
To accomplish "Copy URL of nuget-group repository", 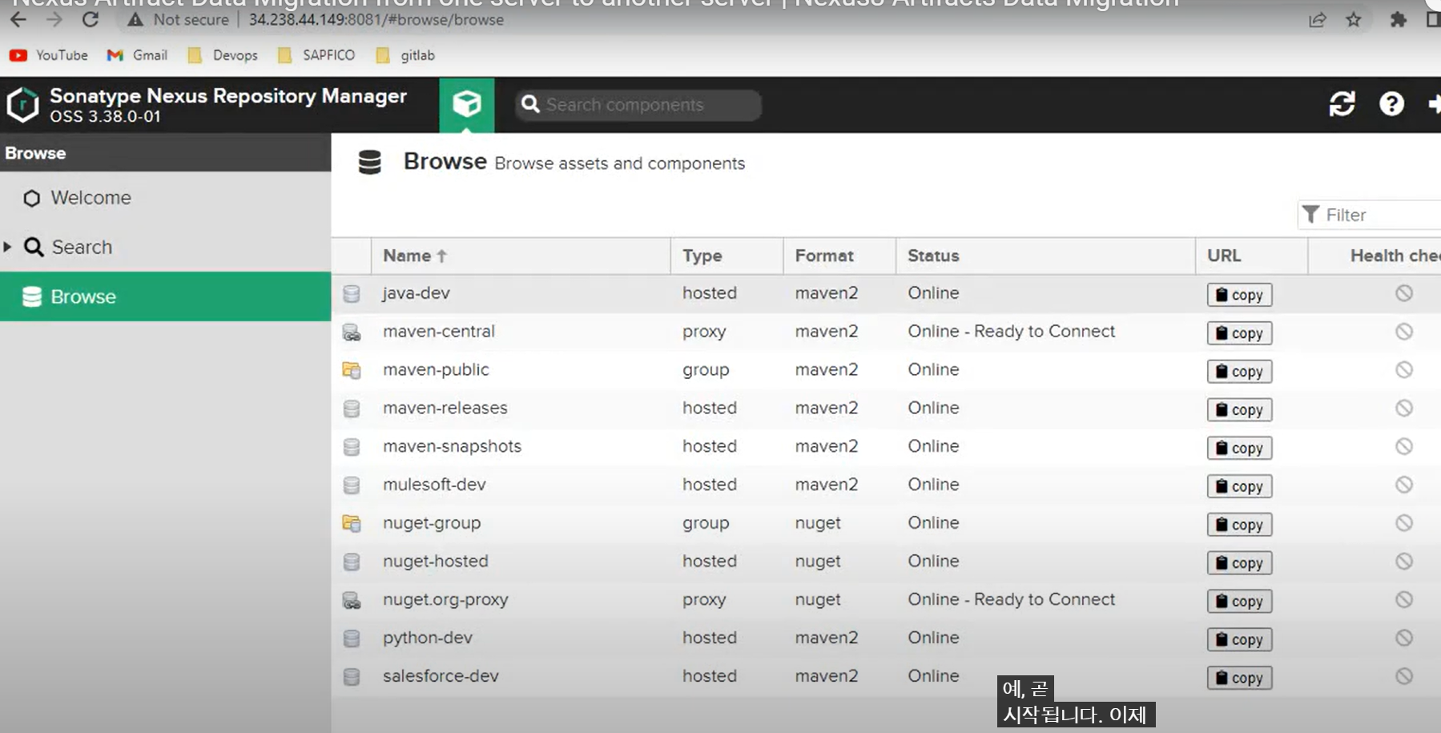I will coord(1239,525).
